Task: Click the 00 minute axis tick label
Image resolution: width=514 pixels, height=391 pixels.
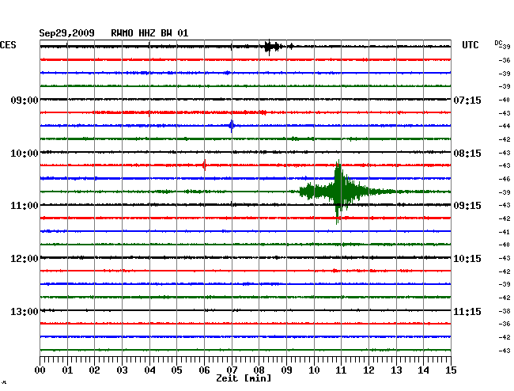Action: pyautogui.click(x=40, y=370)
